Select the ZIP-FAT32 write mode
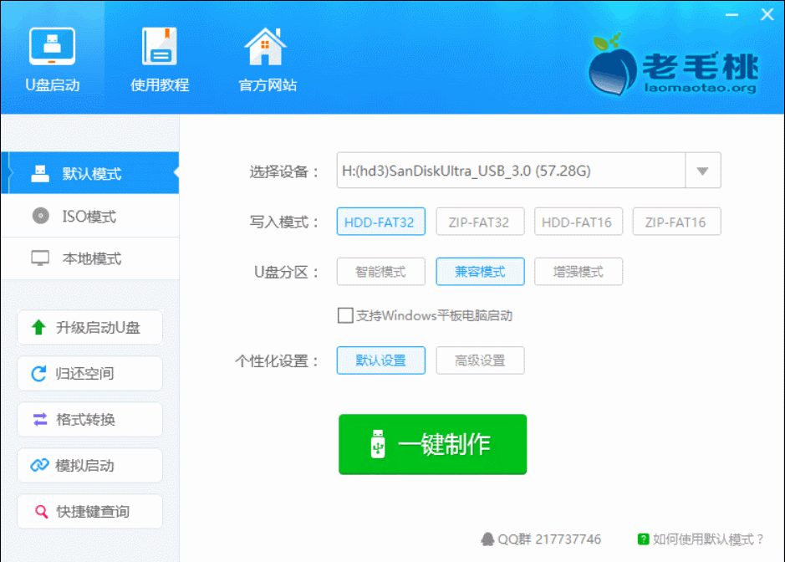The height and width of the screenshot is (562, 785). pyautogui.click(x=480, y=221)
